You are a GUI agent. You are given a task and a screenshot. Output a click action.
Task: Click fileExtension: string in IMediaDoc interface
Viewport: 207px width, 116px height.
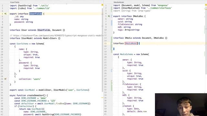click(130, 24)
